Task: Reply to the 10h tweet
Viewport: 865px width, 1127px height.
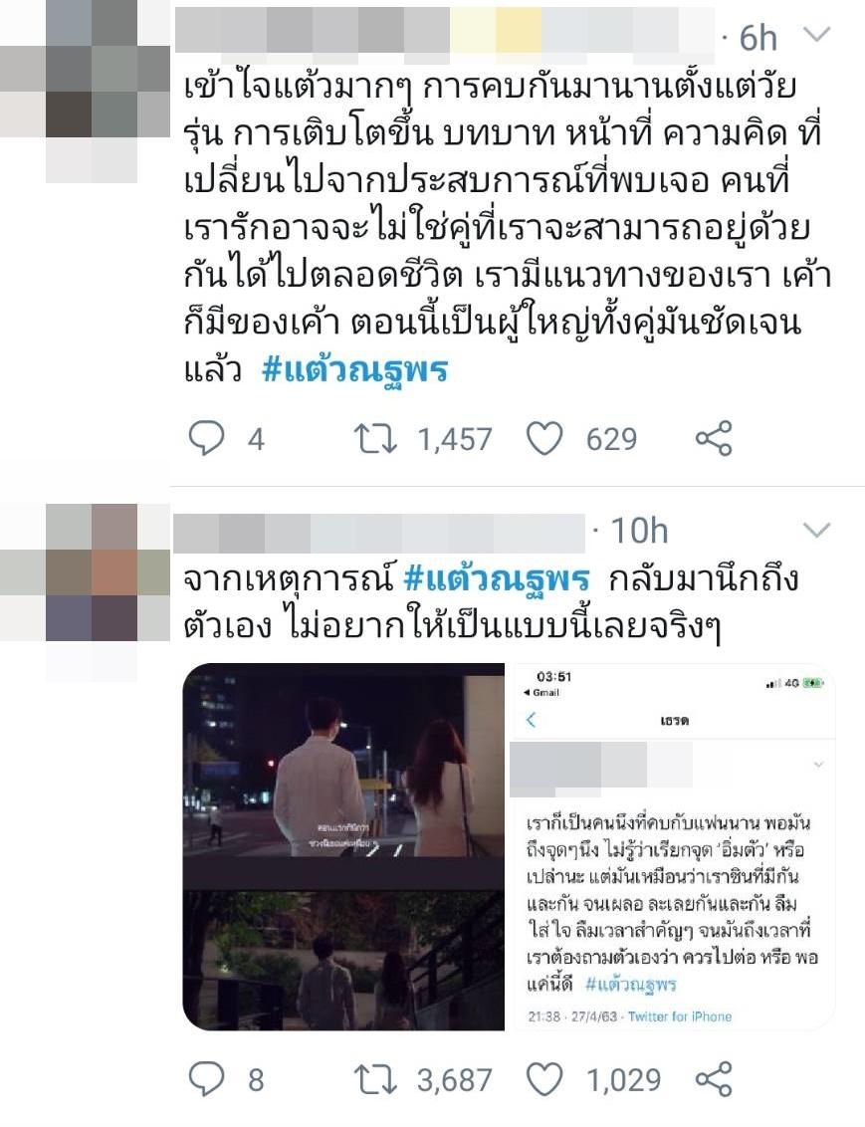Action: tap(206, 1079)
